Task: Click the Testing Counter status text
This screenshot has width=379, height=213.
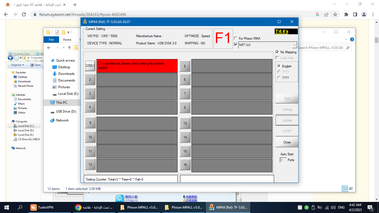Action: pos(114,179)
